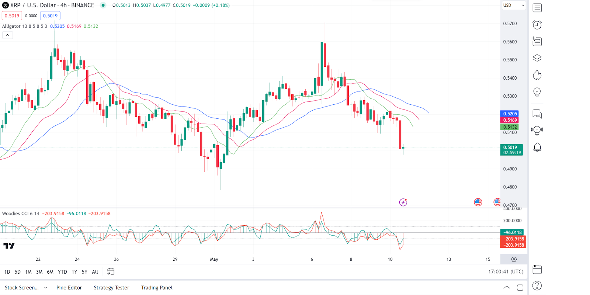This screenshot has height=295, width=590.
Task: Click the 200.0000 CCI scale value
Action: coord(512,221)
